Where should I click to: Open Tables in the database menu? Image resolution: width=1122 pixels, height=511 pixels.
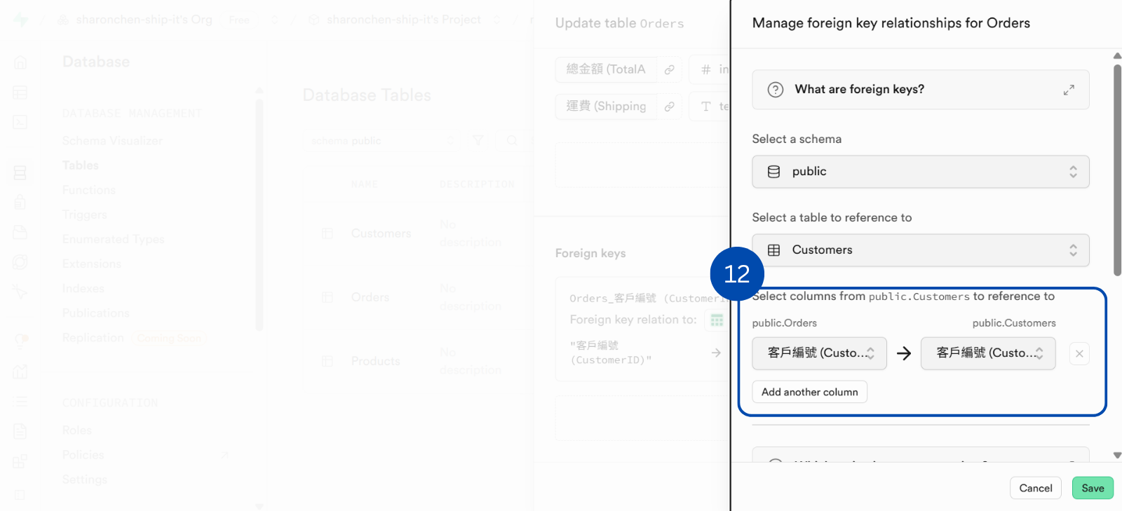[81, 165]
